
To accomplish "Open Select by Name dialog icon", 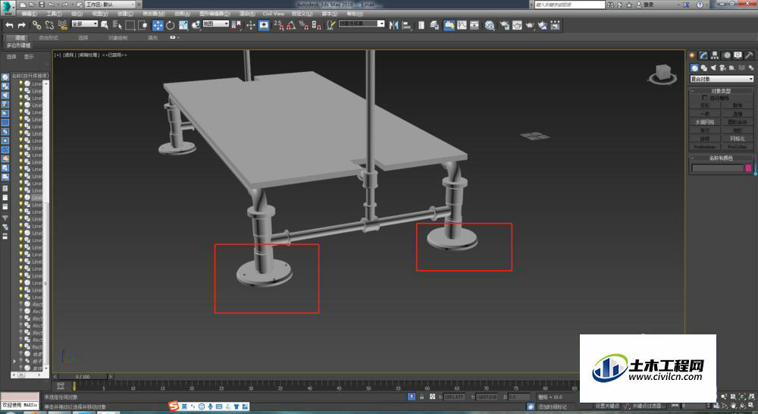I will 117,25.
